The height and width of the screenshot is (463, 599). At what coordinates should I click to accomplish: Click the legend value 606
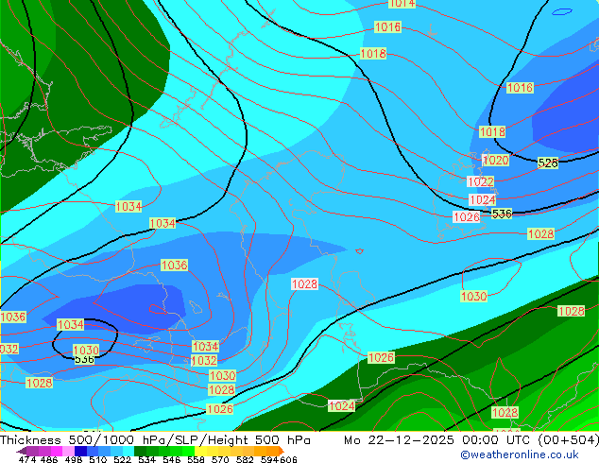tap(287, 459)
